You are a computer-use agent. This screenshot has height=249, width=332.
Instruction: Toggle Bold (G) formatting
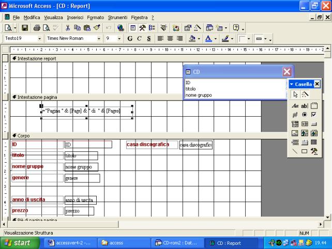coord(130,39)
